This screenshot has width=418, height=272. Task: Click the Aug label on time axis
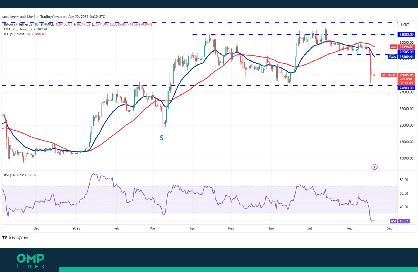(350, 228)
